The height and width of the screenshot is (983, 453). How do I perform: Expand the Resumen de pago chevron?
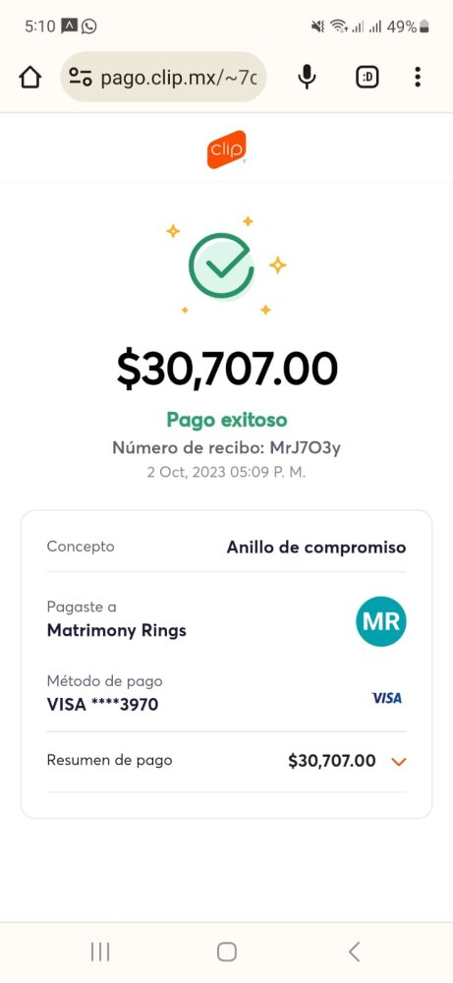click(x=399, y=762)
